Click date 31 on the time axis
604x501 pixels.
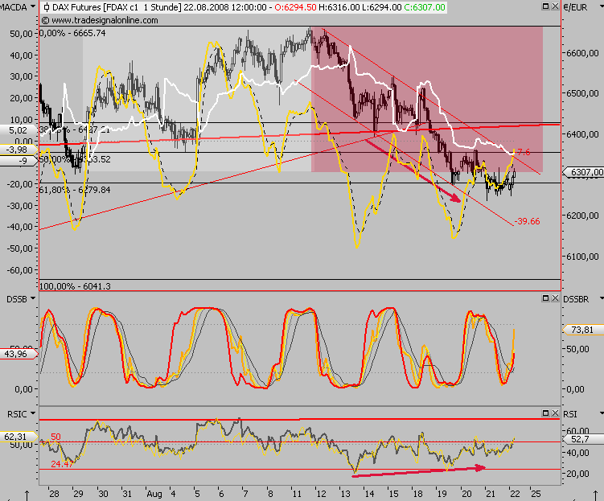pyautogui.click(x=127, y=494)
